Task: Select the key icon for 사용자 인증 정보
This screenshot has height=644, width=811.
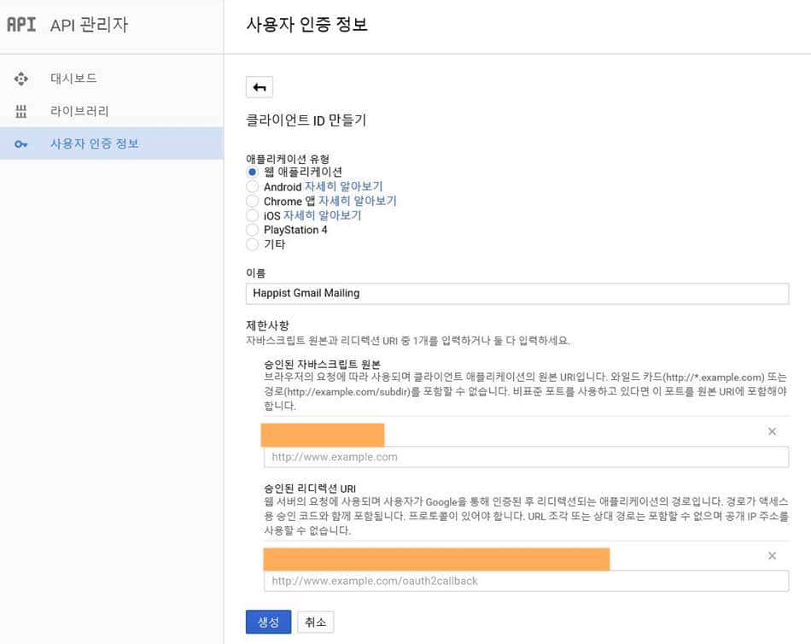Action: [x=20, y=143]
